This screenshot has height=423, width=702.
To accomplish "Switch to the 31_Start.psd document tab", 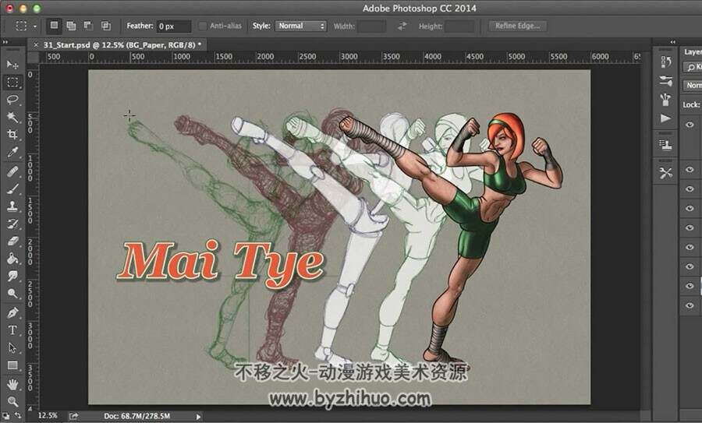I will [122, 44].
